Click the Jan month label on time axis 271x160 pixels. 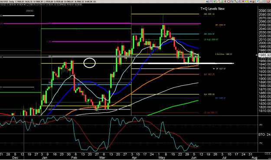(44, 157)
